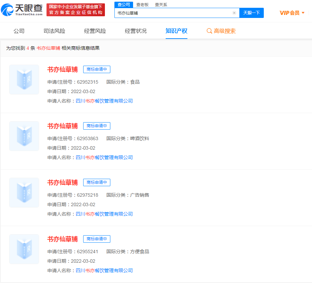The width and height of the screenshot is (312, 283).
Task: Open applicant 四川书亦餐饮管理有限公司 in 62952315 result
Action: click(104, 101)
